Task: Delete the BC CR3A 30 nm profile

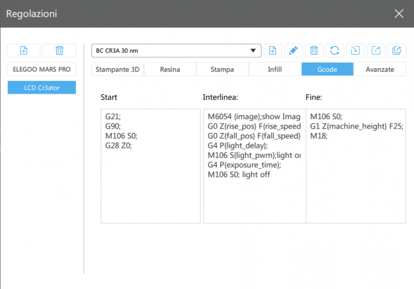Action: tap(314, 51)
